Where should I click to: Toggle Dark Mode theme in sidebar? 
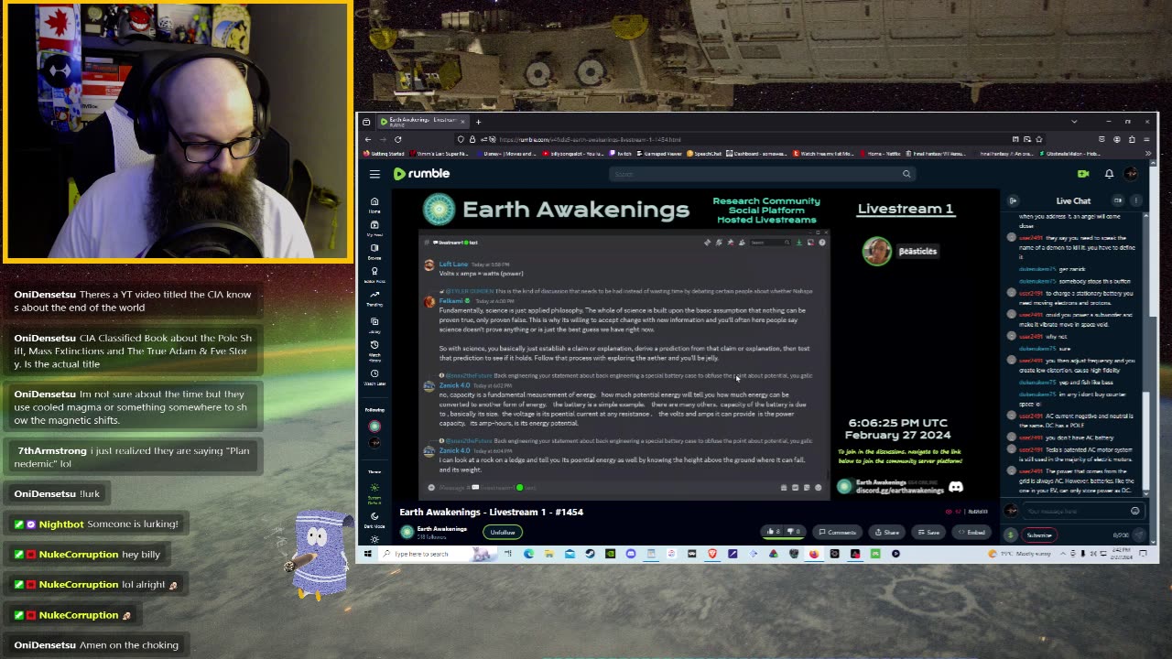point(374,520)
